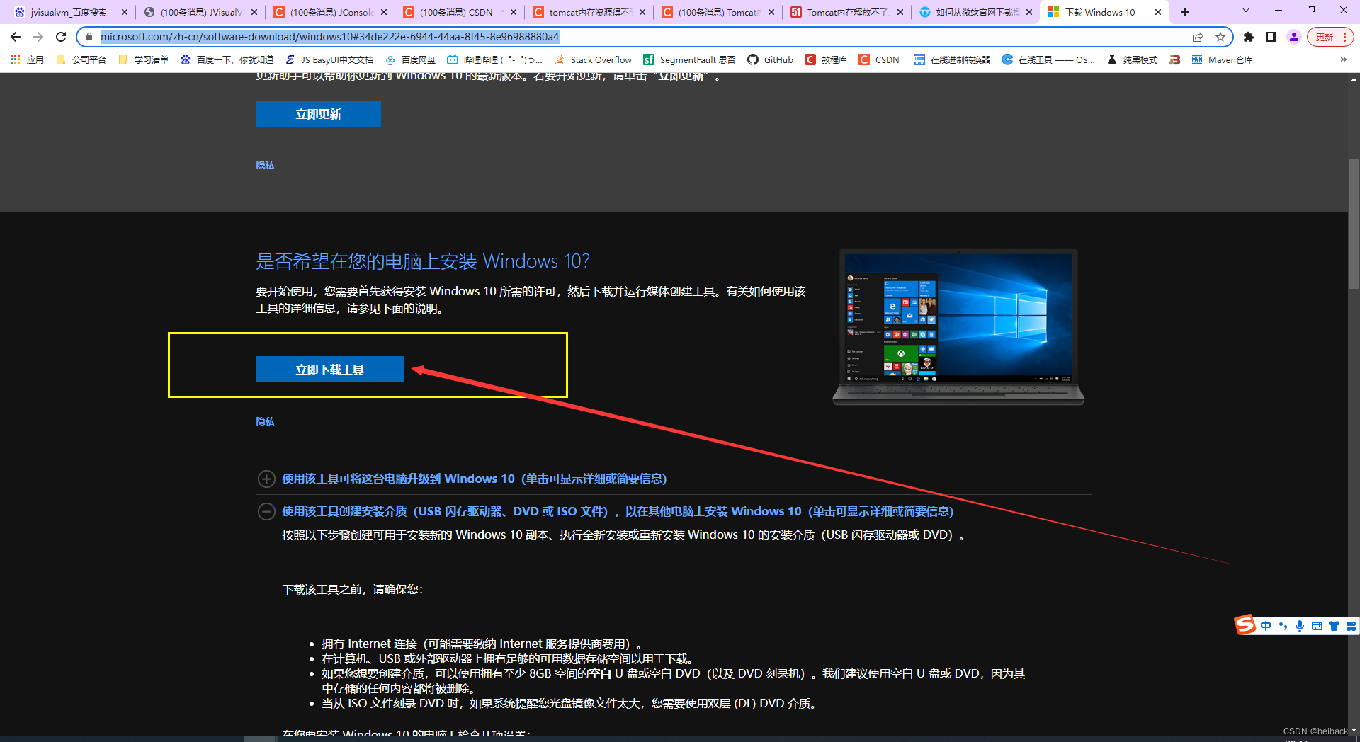This screenshot has width=1360, height=742.
Task: Click the Windows 10 laptop image
Action: (x=958, y=326)
